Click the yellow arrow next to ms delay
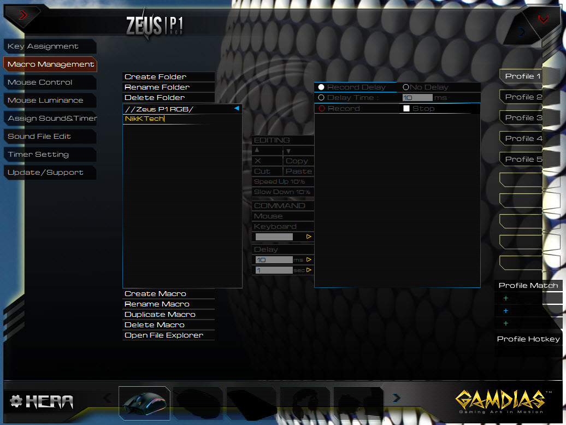Image resolution: width=566 pixels, height=425 pixels. click(x=309, y=259)
